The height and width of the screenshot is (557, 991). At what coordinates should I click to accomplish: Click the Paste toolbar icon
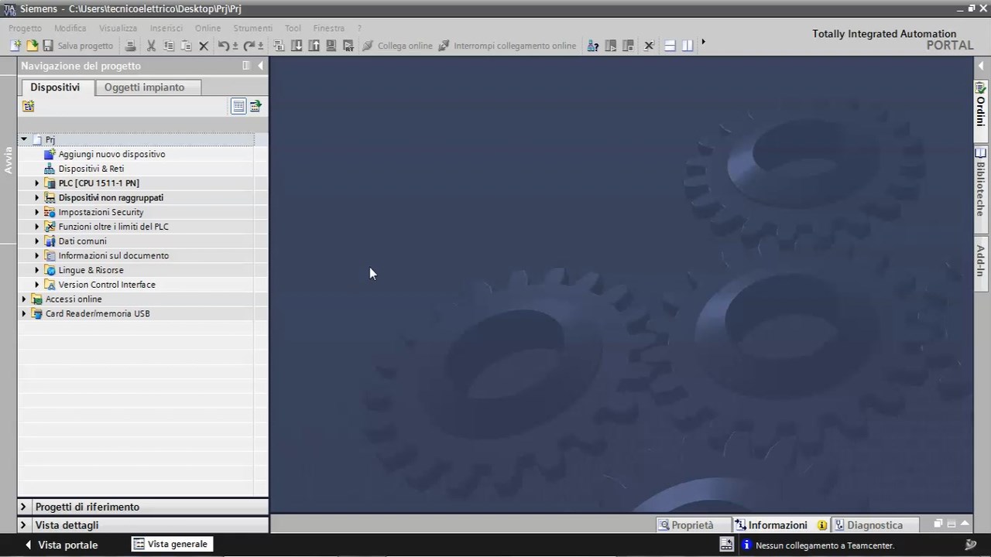click(186, 46)
